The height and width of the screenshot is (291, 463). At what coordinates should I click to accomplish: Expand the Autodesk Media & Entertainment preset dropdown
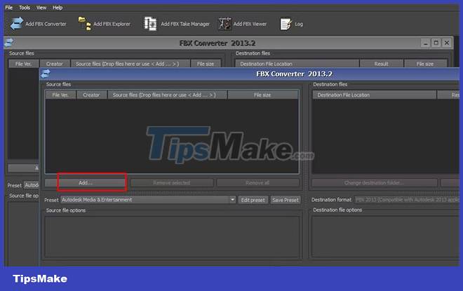[x=232, y=200]
